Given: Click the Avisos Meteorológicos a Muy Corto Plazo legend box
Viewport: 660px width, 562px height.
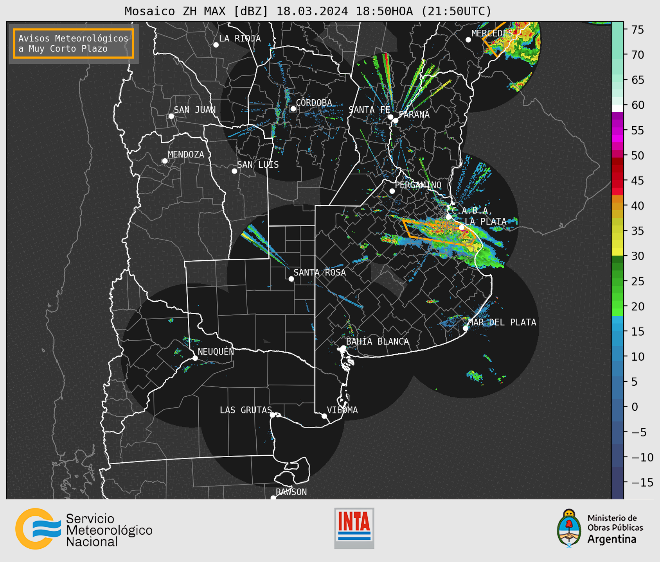Looking at the screenshot, I should (74, 43).
